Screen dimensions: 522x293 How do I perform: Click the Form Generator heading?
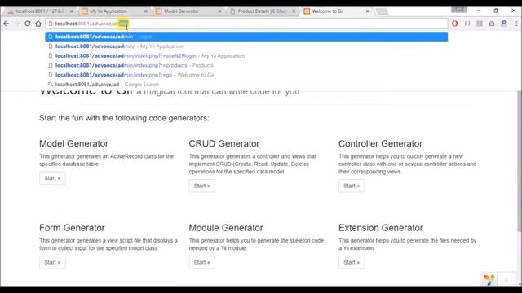pos(72,228)
